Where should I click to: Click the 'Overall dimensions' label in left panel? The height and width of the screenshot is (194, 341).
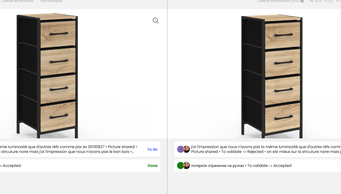click(17, 1)
